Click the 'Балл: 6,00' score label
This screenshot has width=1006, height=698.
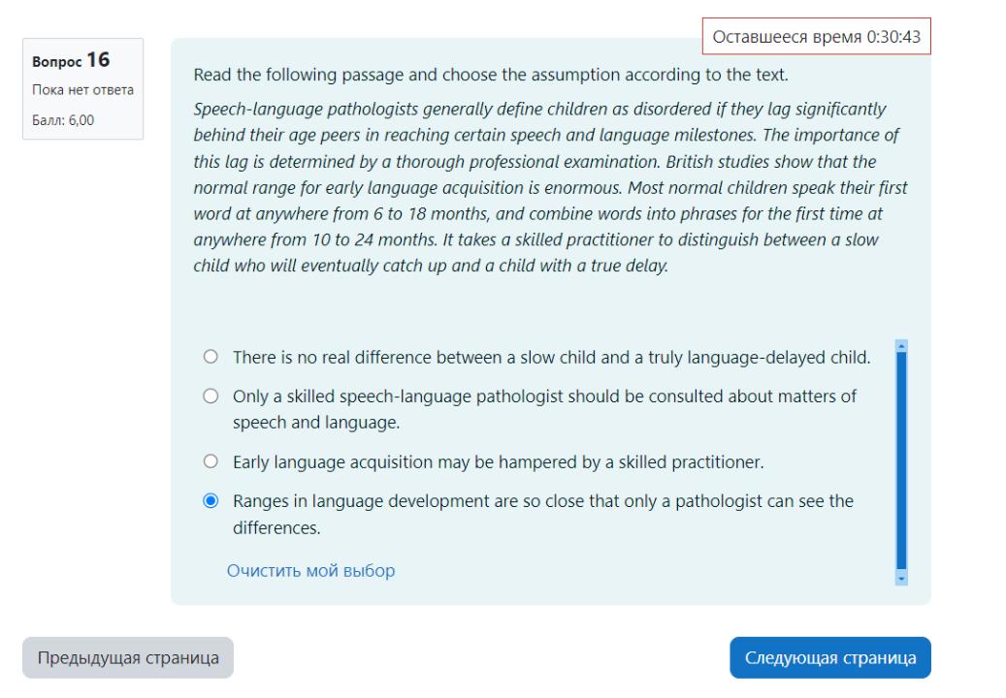[x=63, y=120]
